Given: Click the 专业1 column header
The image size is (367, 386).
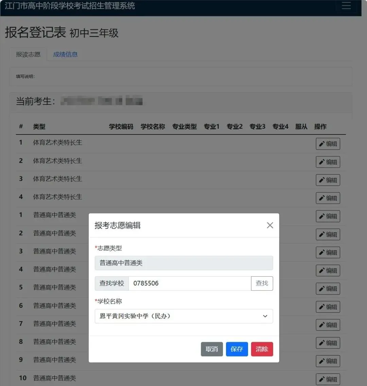Looking at the screenshot, I should point(211,127).
